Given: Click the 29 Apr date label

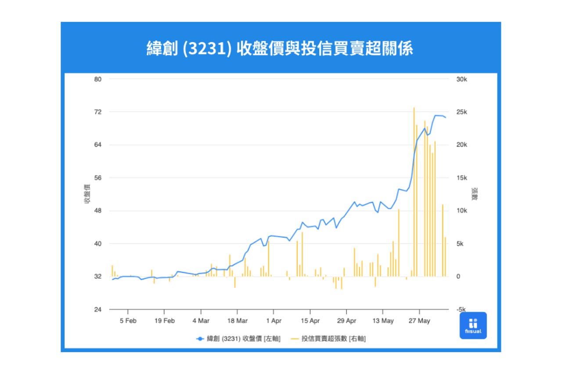Looking at the screenshot, I should pos(346,321).
